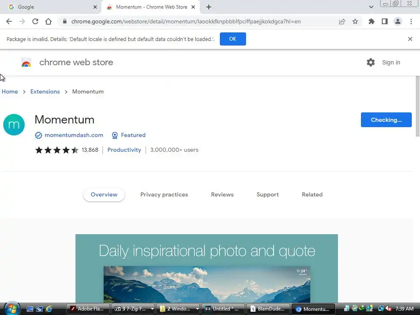This screenshot has height=315, width=420.
Task: Go to the Home breadcrumb link
Action: pos(10,91)
